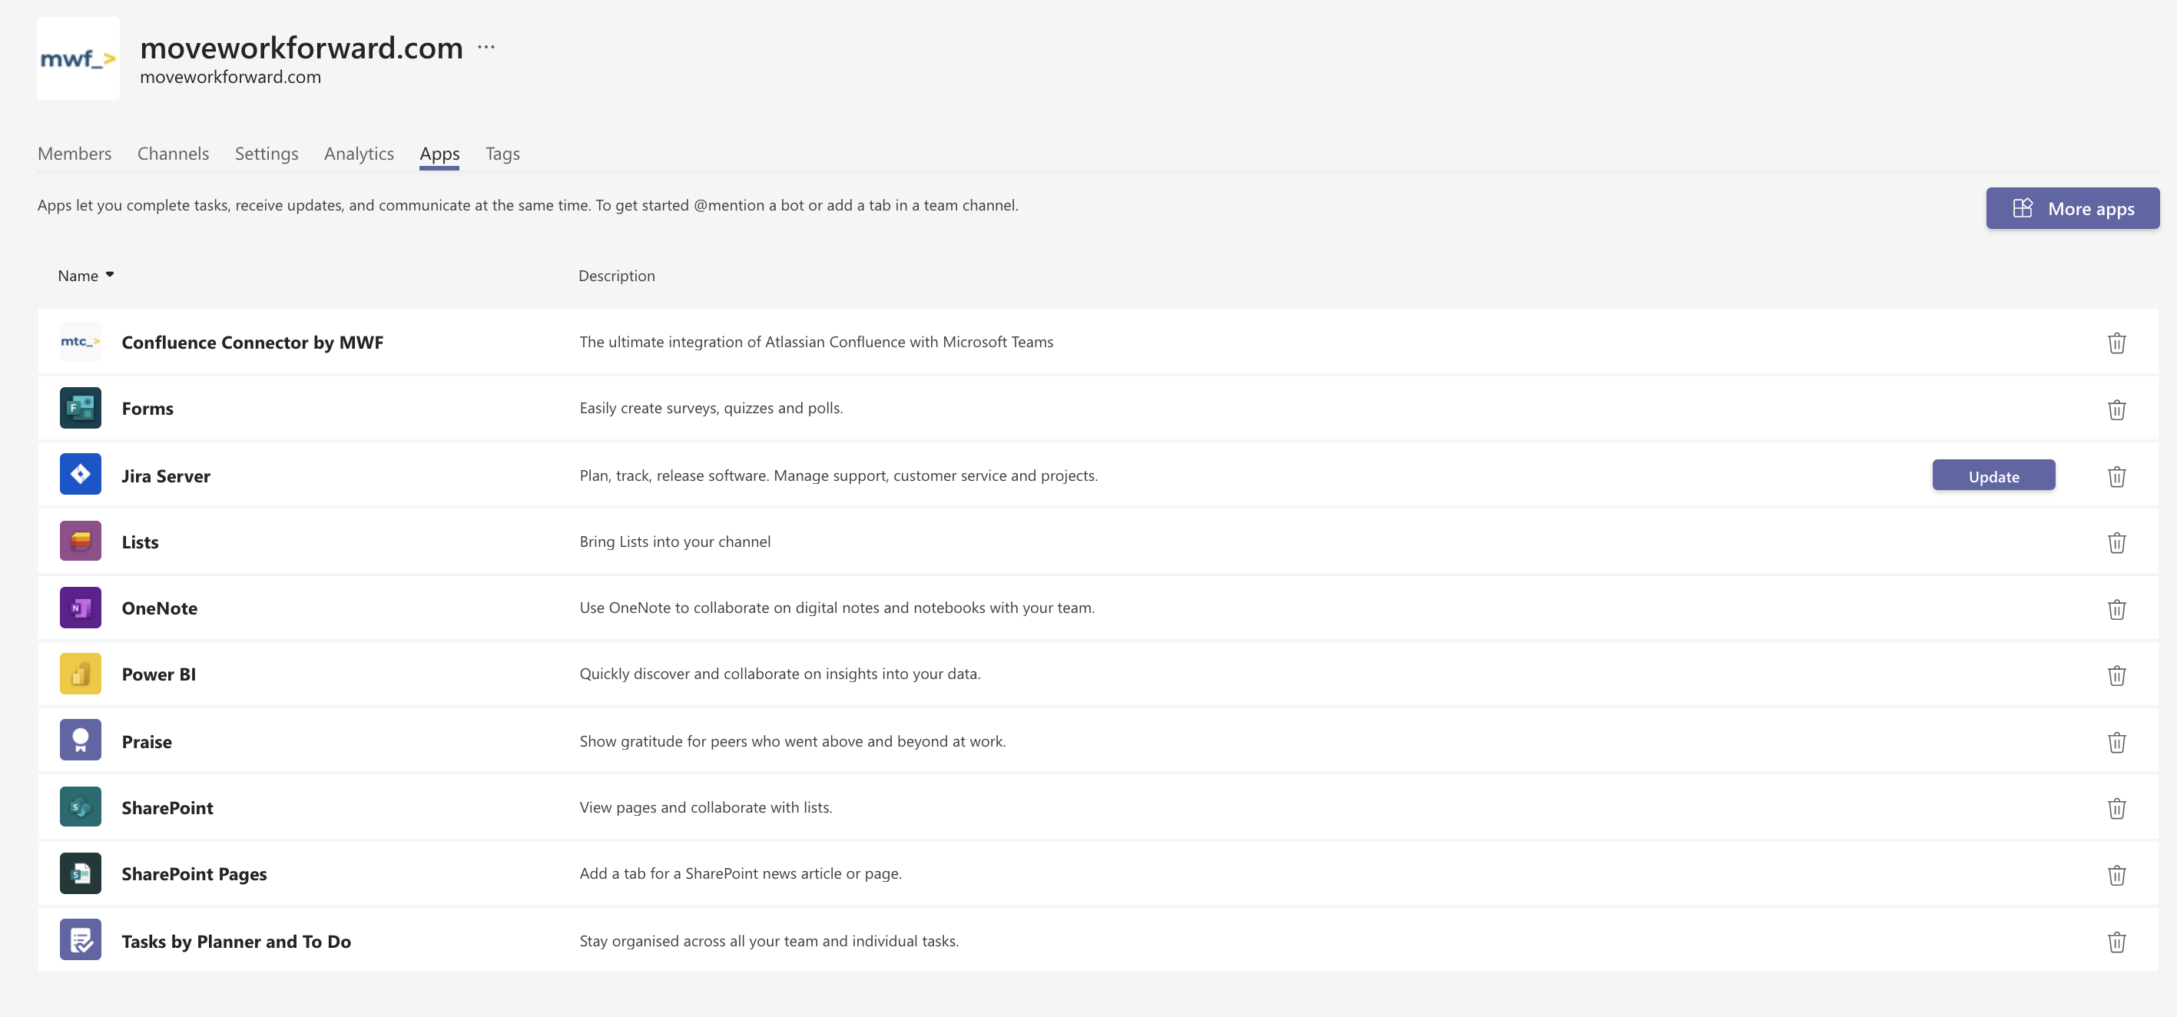Go to the Tags tab

(x=502, y=154)
